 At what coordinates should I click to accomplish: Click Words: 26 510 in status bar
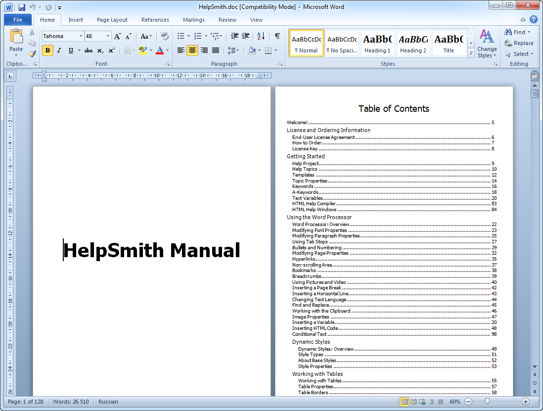pyautogui.click(x=71, y=402)
